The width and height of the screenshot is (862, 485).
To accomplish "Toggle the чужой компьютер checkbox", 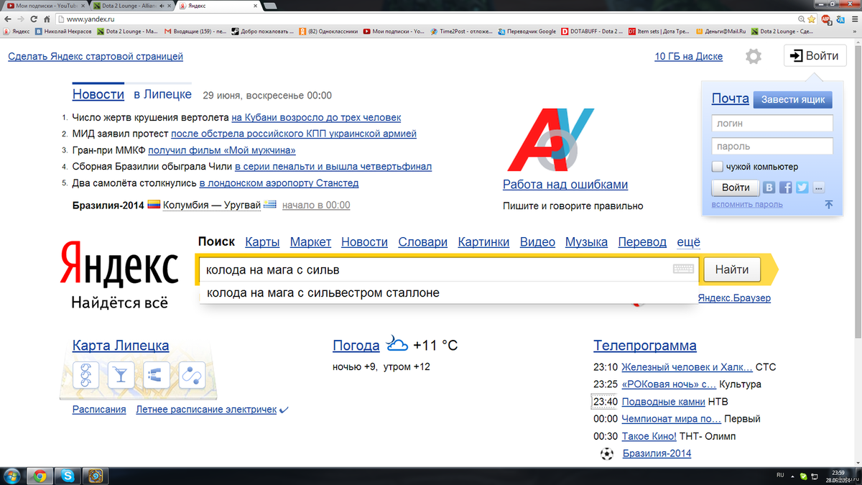I will tap(718, 167).
